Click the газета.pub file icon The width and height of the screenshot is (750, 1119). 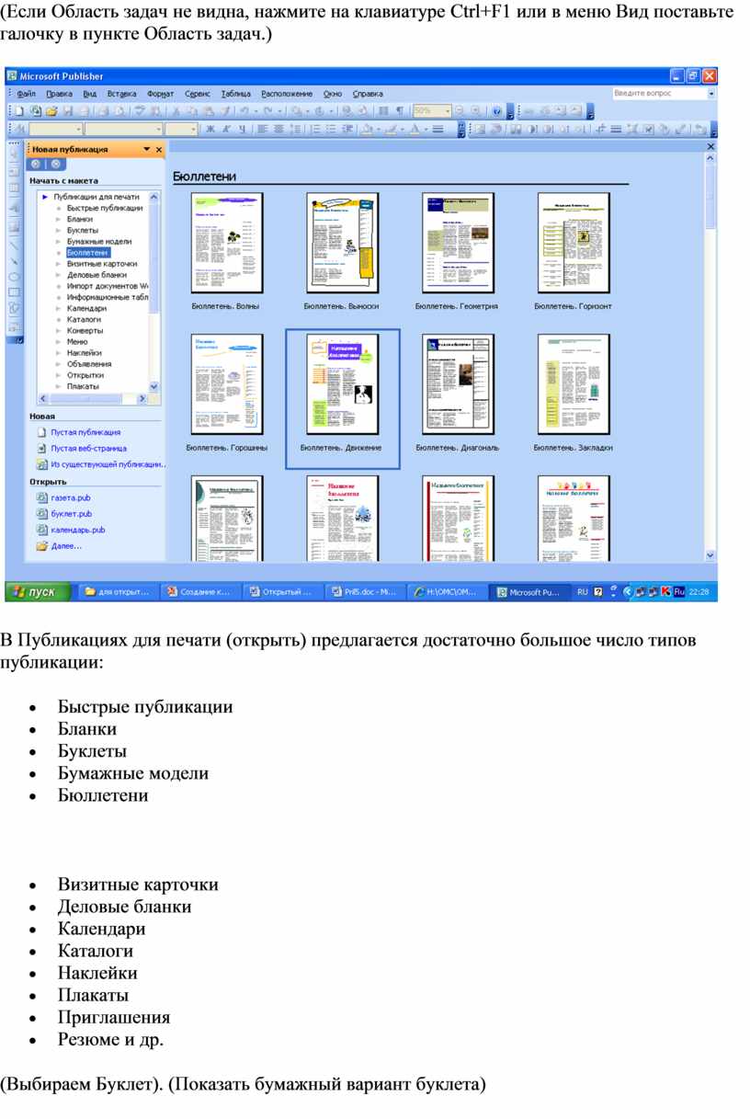click(x=41, y=497)
